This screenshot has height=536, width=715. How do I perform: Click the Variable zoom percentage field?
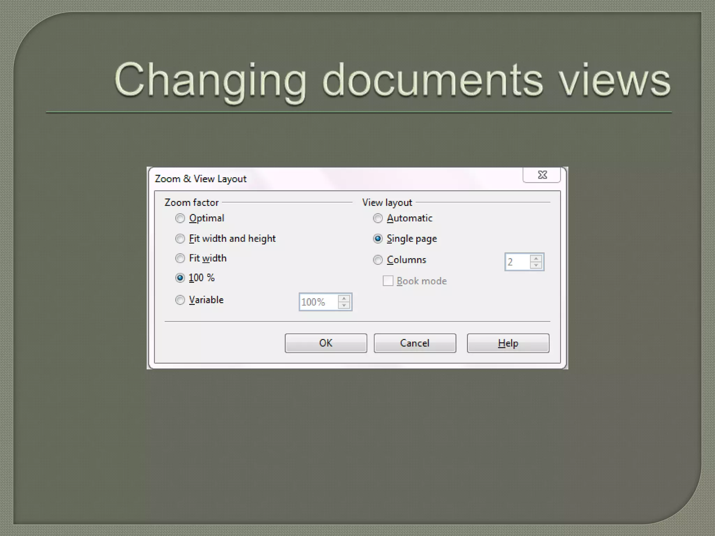318,302
